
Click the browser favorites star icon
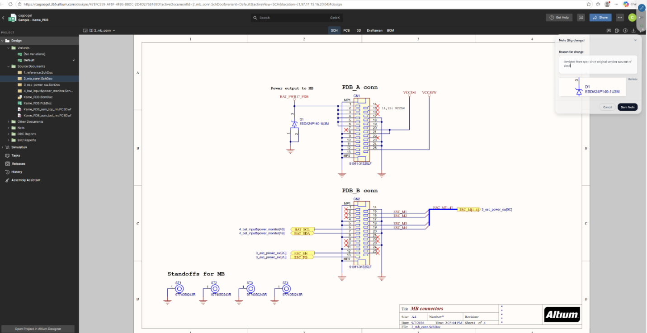point(589,4)
